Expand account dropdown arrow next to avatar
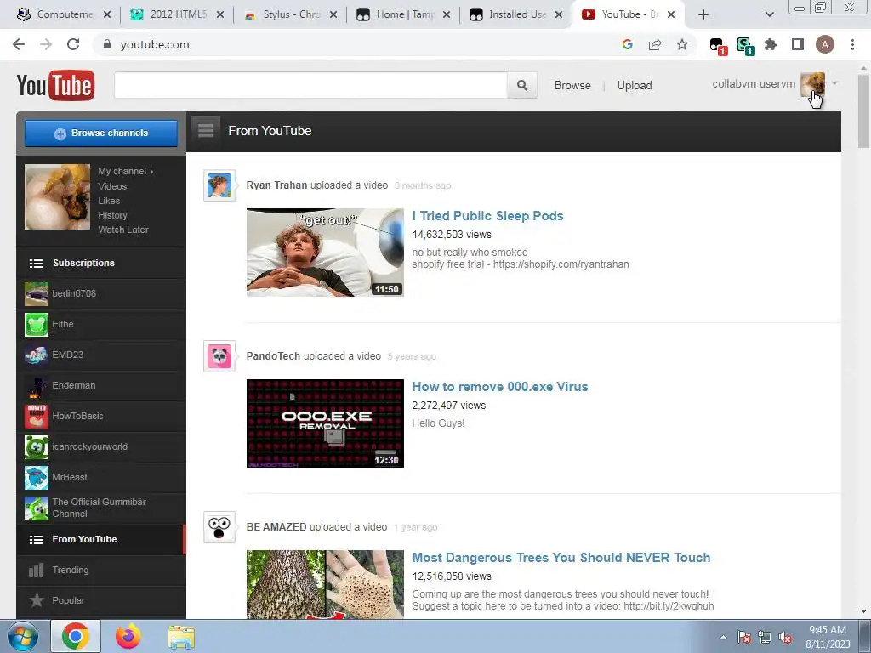Screen dimensions: 871x653 click(834, 84)
